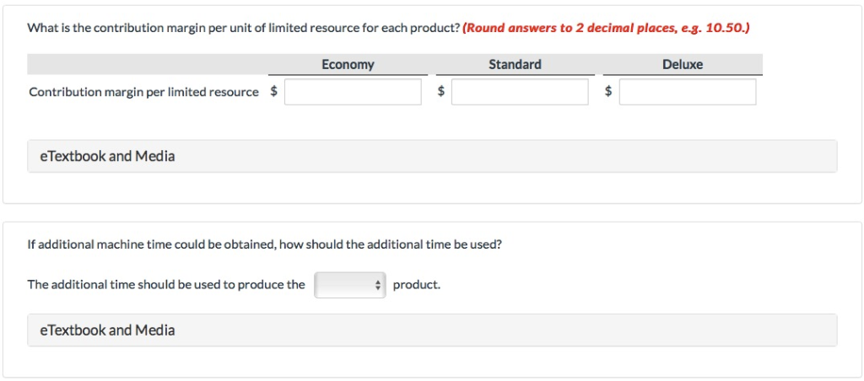This screenshot has width=864, height=381.
Task: Open the product selection dropdown
Action: point(348,285)
